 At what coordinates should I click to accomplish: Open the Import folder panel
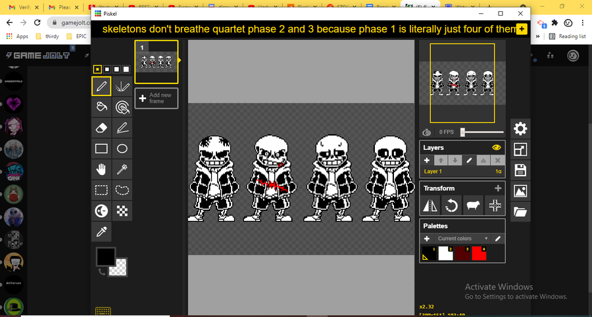tap(520, 212)
